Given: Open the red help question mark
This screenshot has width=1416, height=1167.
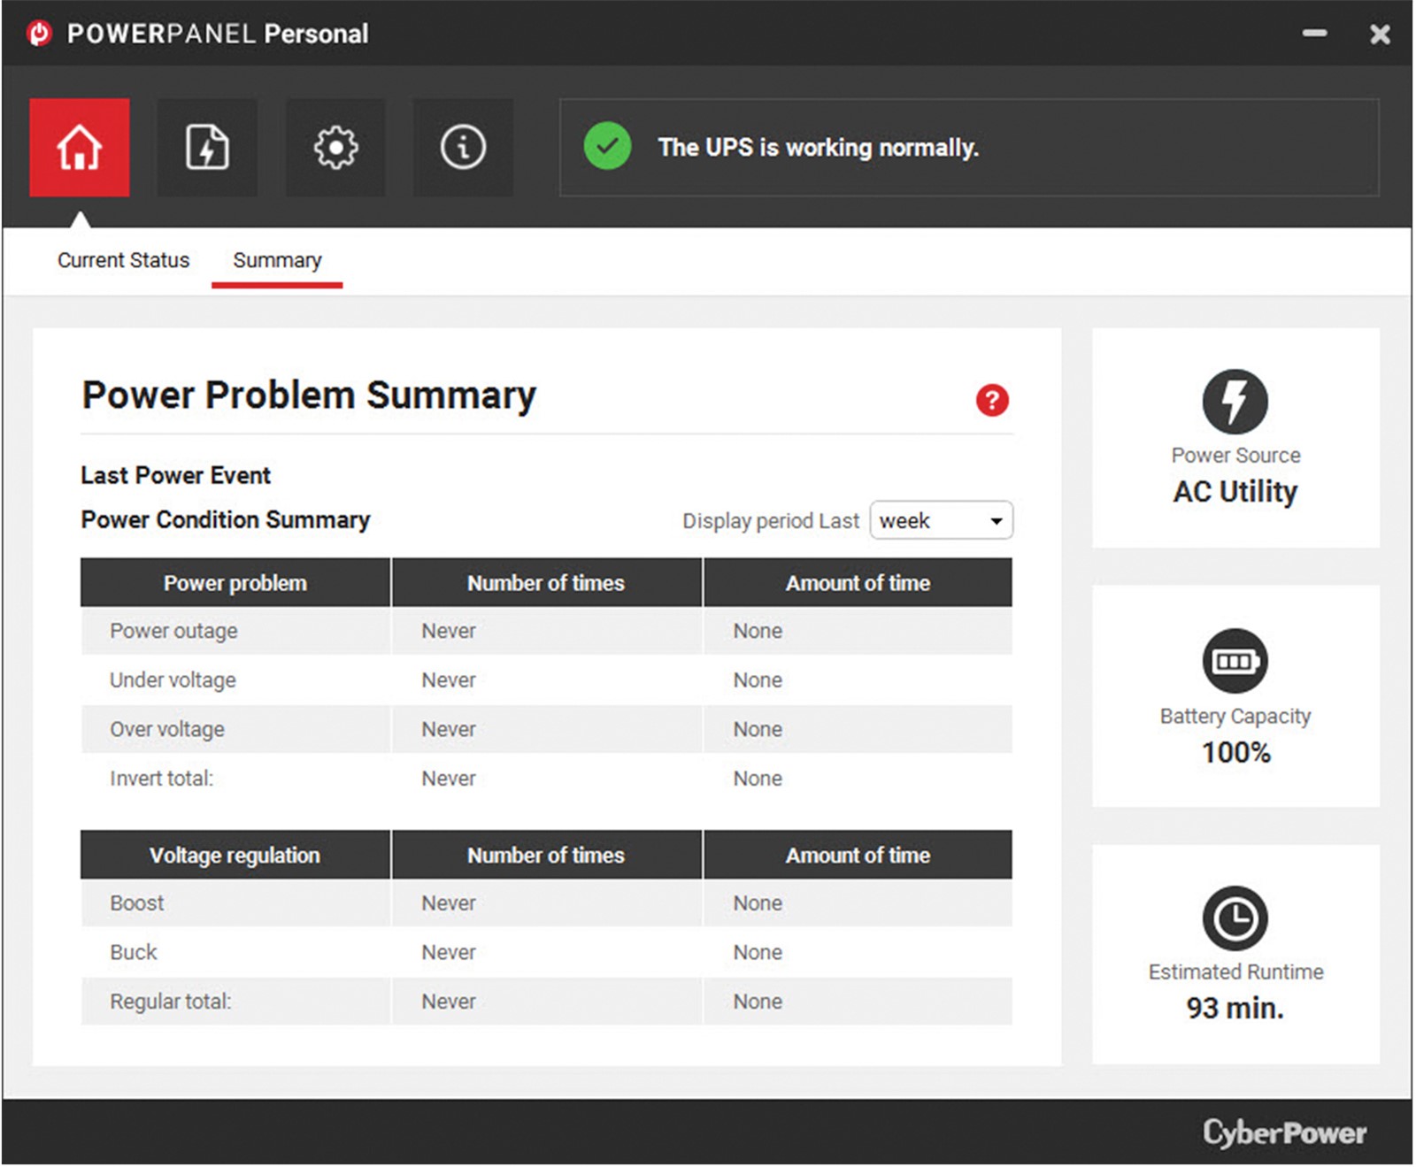Looking at the screenshot, I should point(992,400).
